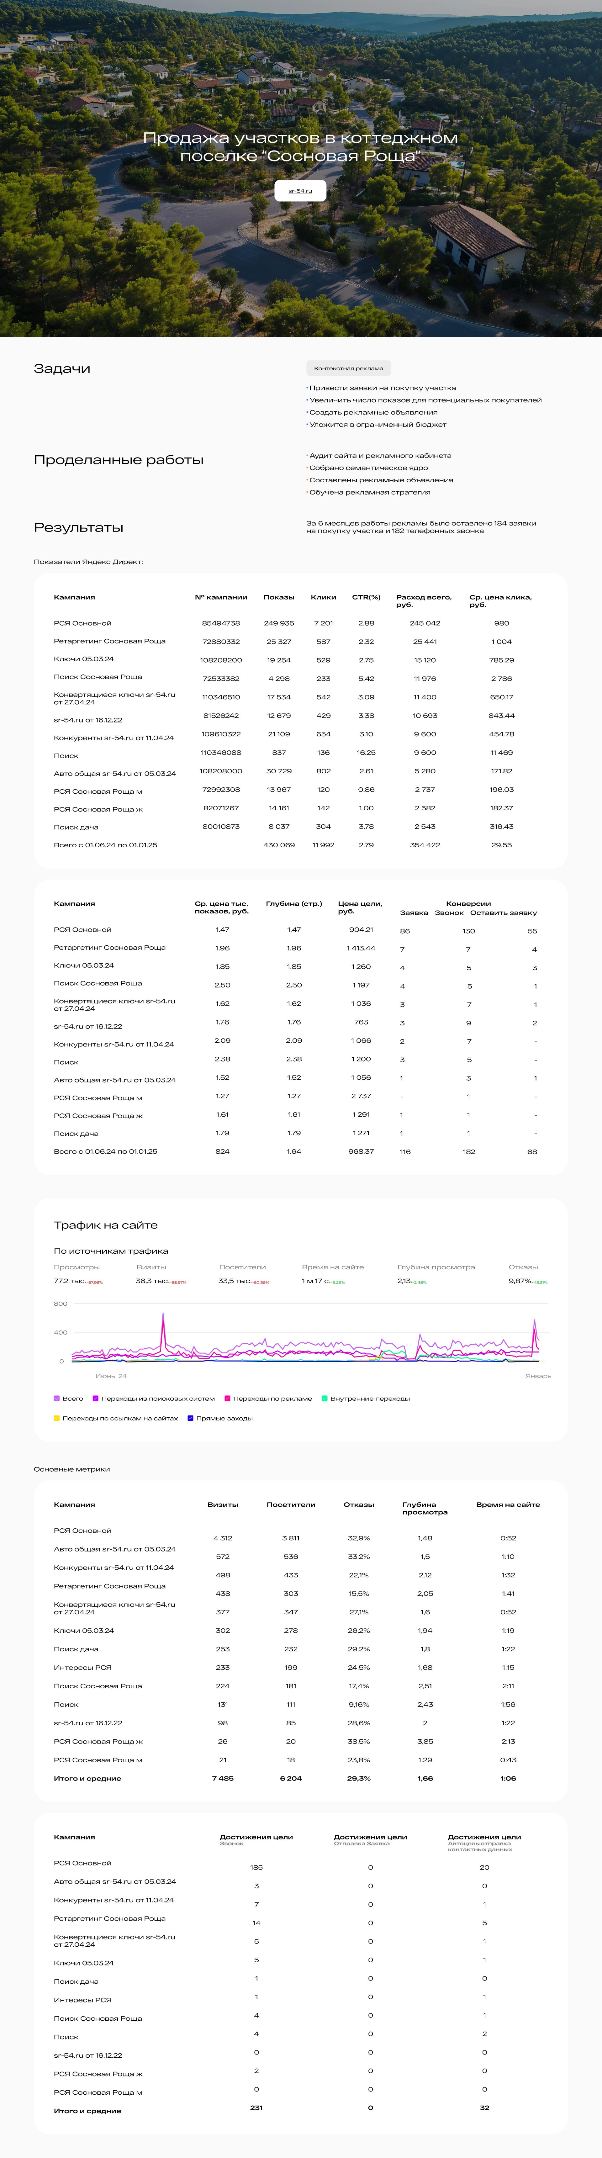Screen dimensions: 602x2158
Task: Click campaign number 72880332
Action: 221,642
